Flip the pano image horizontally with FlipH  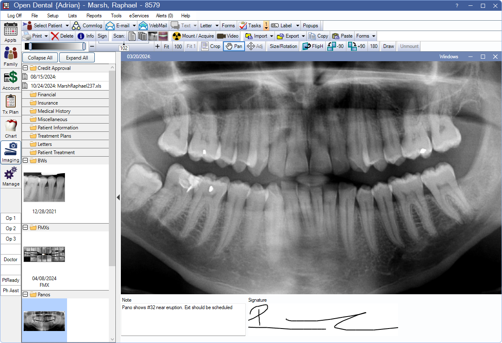(x=312, y=46)
